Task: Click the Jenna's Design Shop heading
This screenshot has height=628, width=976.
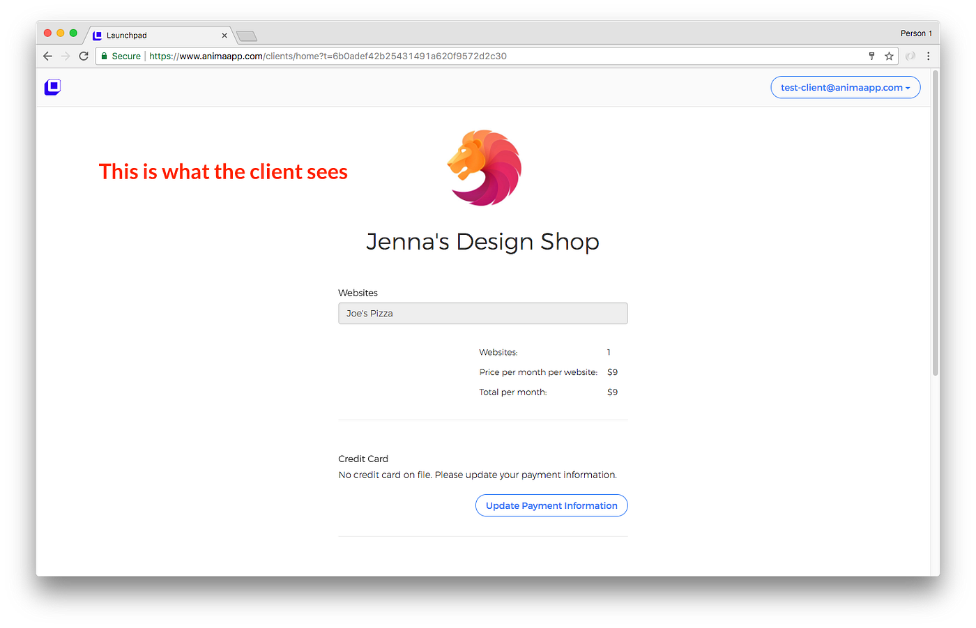Action: tap(482, 242)
